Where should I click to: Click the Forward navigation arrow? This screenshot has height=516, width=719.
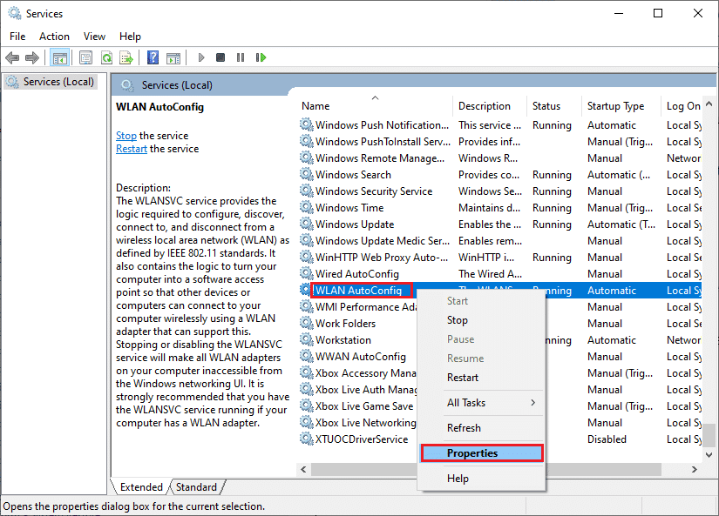coord(33,57)
